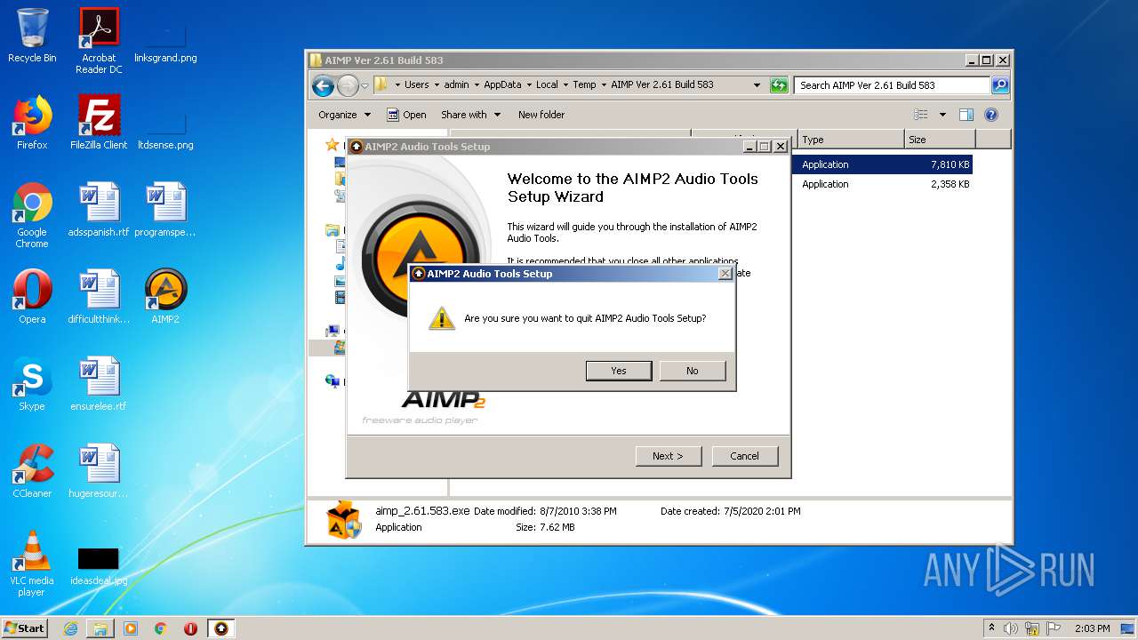Click Open in Explorer toolbar
The height and width of the screenshot is (640, 1138).
tap(407, 115)
